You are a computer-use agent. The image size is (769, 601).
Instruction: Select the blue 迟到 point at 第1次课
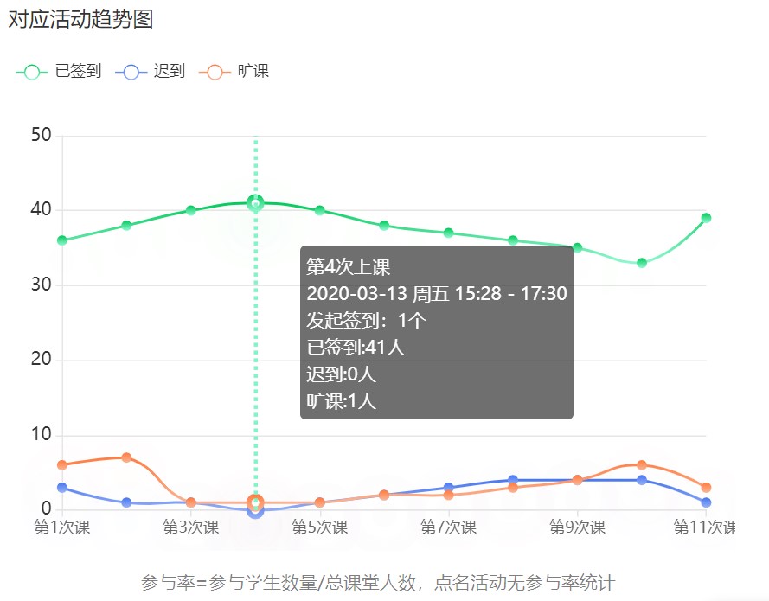point(62,488)
